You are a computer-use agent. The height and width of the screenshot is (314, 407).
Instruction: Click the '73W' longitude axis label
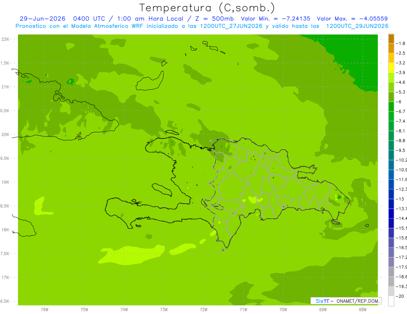pyautogui.click(x=164, y=310)
